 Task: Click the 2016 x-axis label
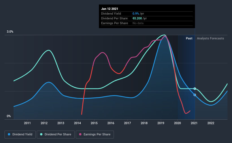(x=111, y=123)
